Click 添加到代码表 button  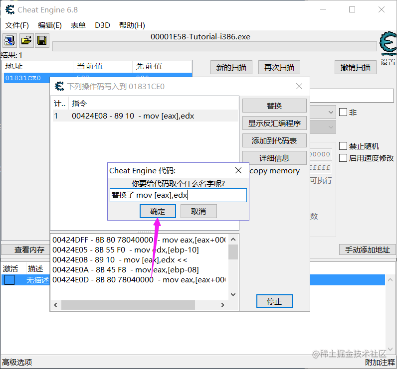click(274, 140)
